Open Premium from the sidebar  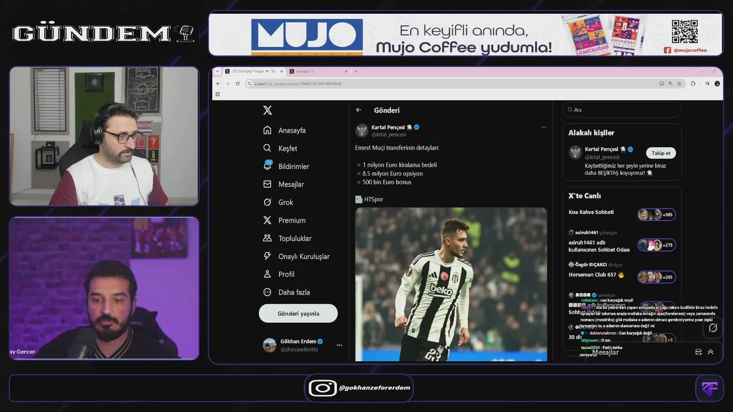pyautogui.click(x=284, y=220)
